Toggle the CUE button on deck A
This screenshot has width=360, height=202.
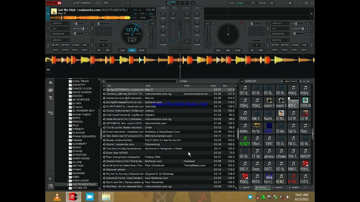122,50
